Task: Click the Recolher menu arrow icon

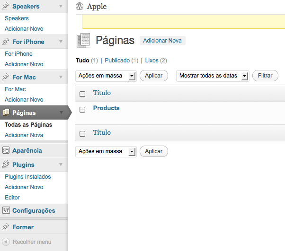Action: tap(6, 242)
